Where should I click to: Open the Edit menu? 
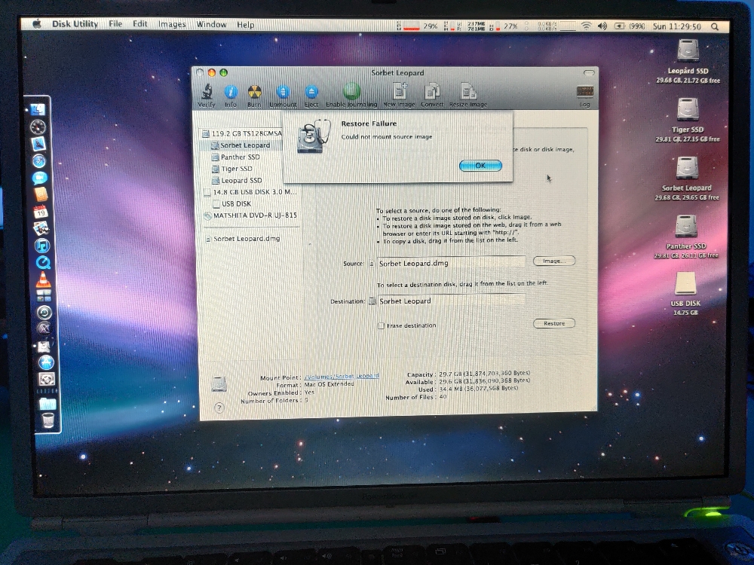140,23
